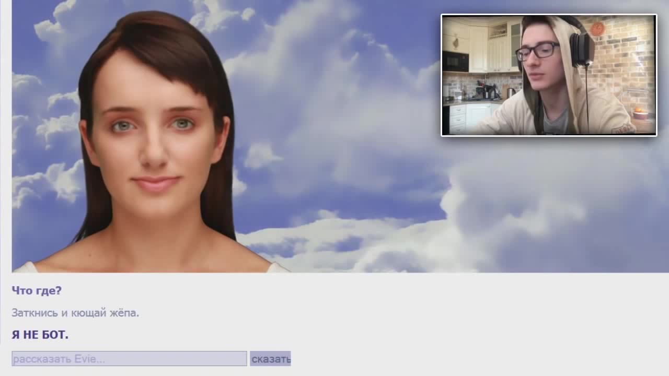
Task: Click the bold 'Я НЕ БОТ.' message
Action: (x=40, y=335)
